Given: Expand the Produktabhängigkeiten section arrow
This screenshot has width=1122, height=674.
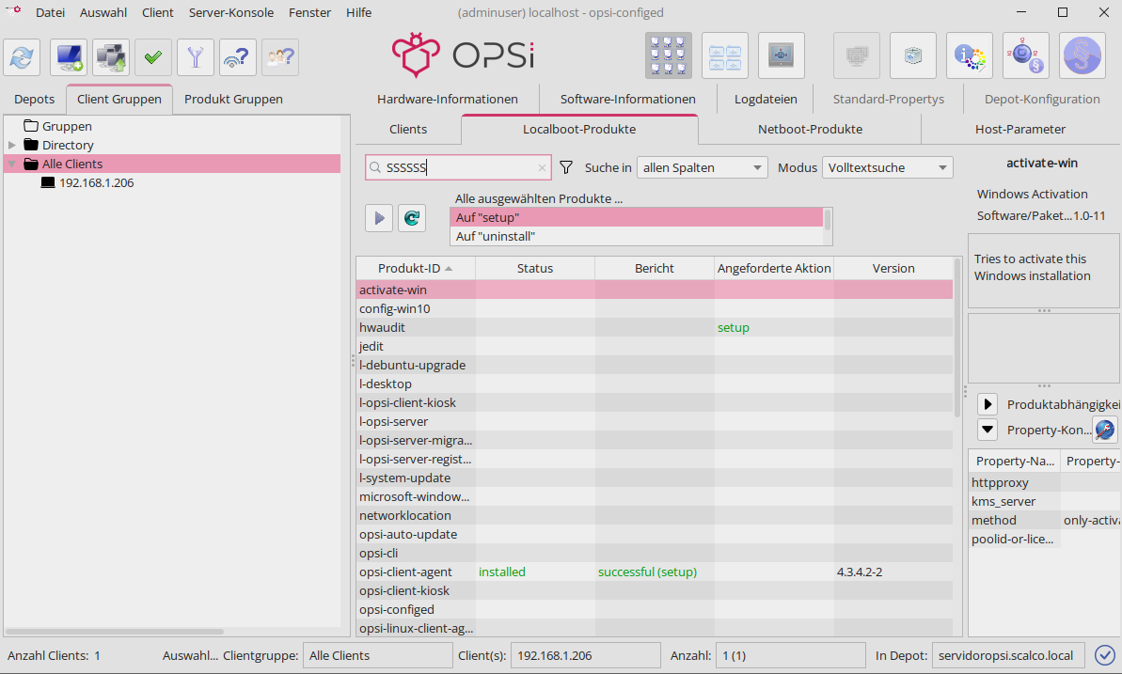Looking at the screenshot, I should pos(988,404).
